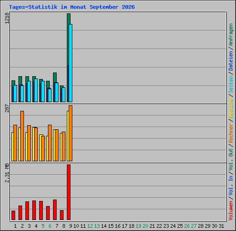Click the red Volumen bar for day 1

click(13, 215)
